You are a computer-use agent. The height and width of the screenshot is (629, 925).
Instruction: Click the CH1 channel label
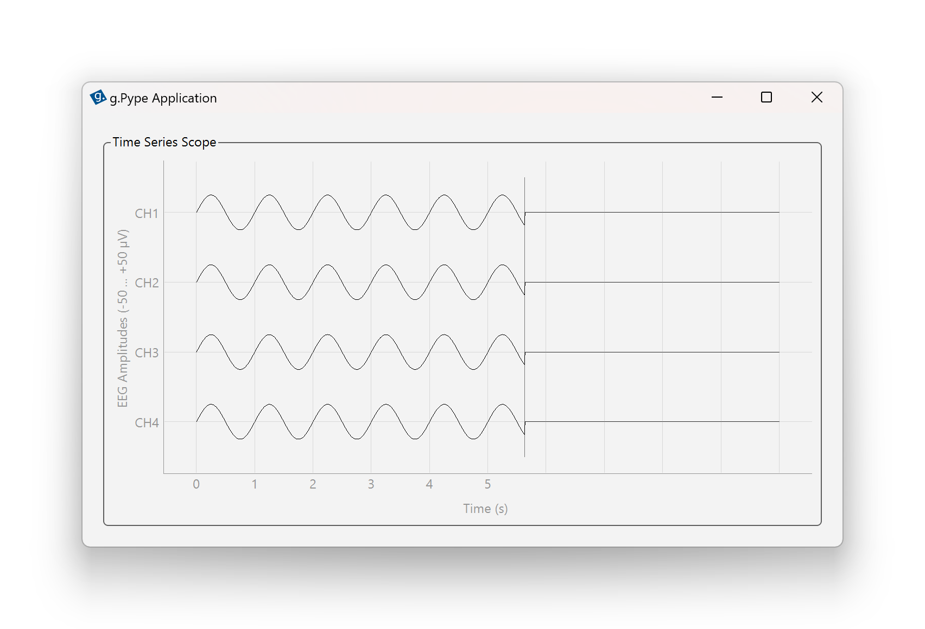pos(147,214)
